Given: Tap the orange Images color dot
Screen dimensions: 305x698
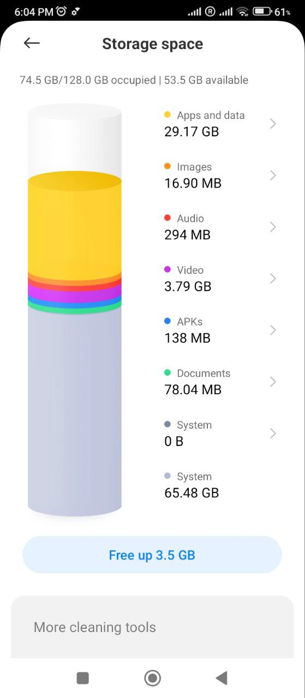Looking at the screenshot, I should [x=168, y=167].
